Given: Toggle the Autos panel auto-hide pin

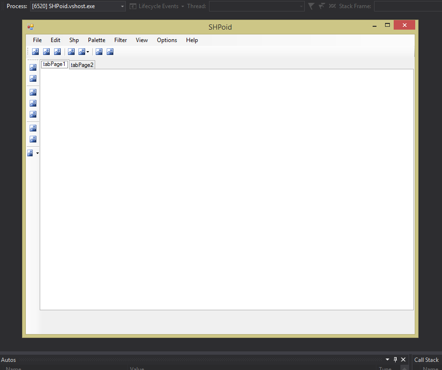Looking at the screenshot, I should [x=395, y=359].
